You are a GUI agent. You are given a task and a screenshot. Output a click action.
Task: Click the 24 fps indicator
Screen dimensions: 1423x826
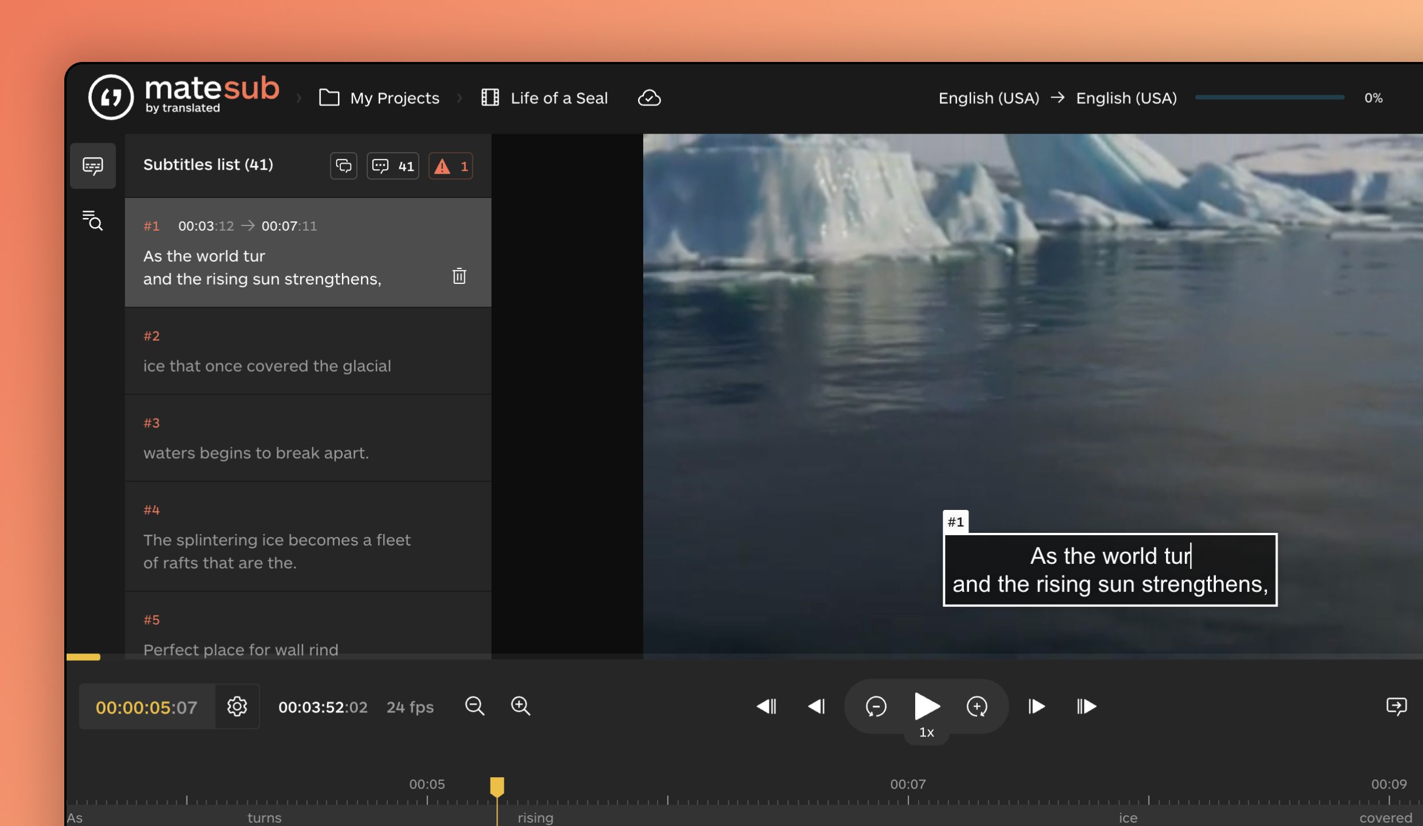coord(410,707)
